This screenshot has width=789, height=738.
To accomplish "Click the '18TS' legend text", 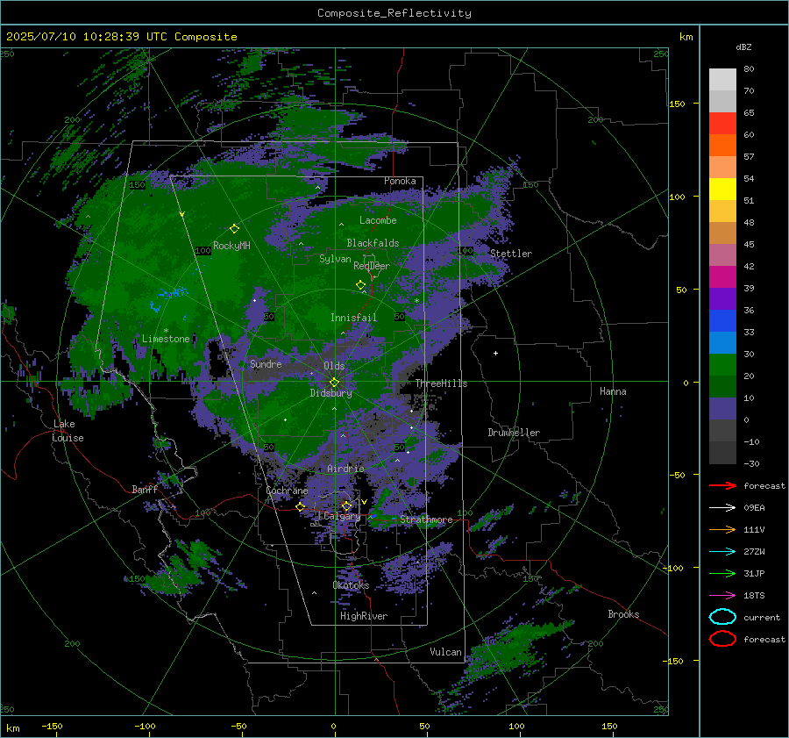I will click(754, 596).
